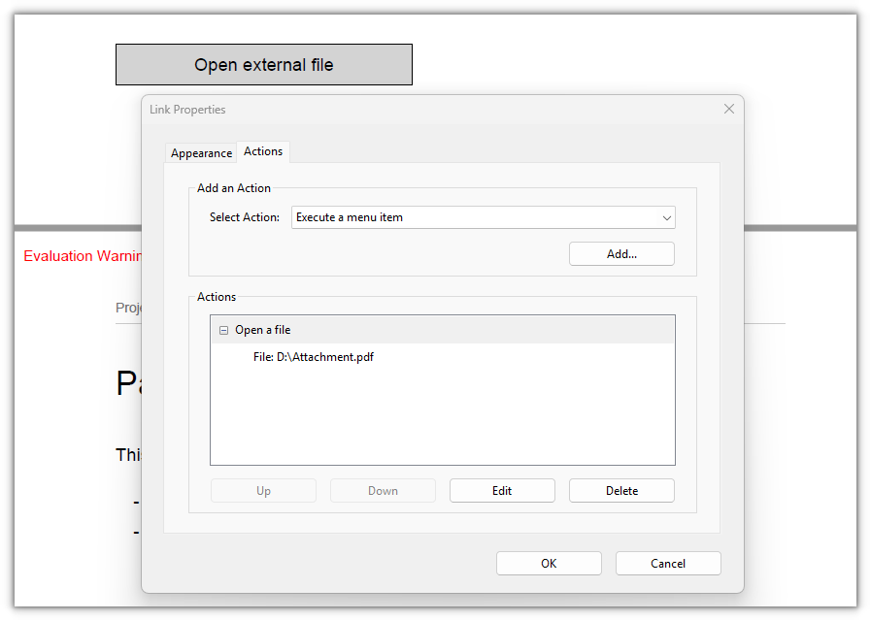
Task: Confirm with the OK button
Action: (549, 564)
